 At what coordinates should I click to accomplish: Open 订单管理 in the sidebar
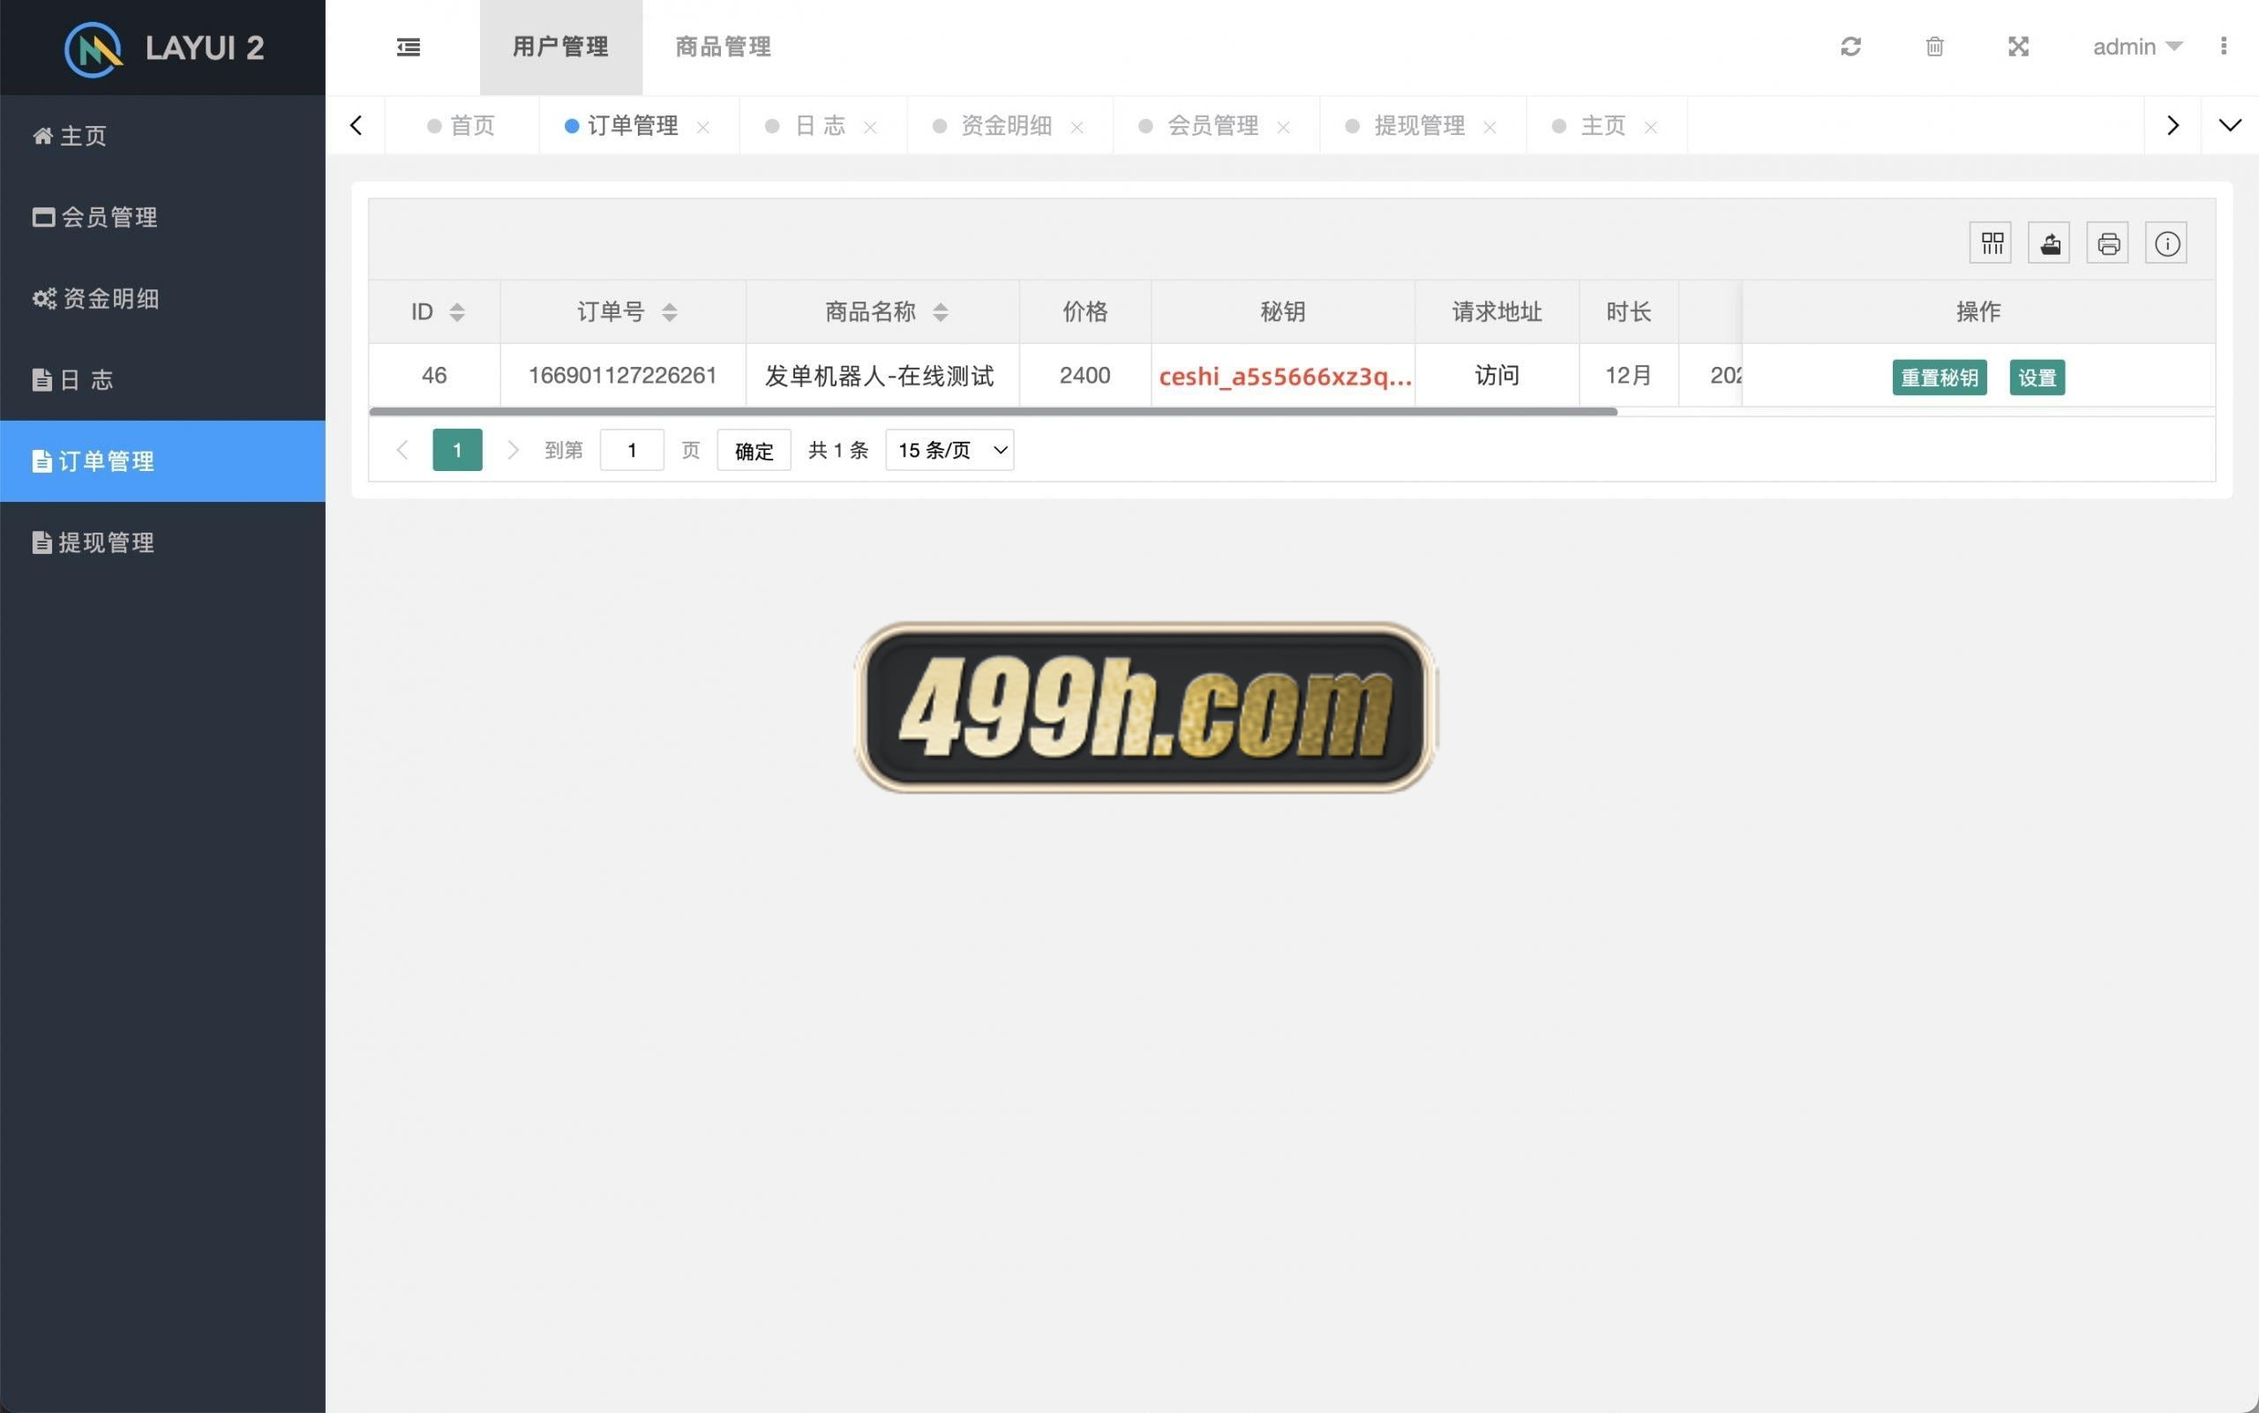[162, 460]
